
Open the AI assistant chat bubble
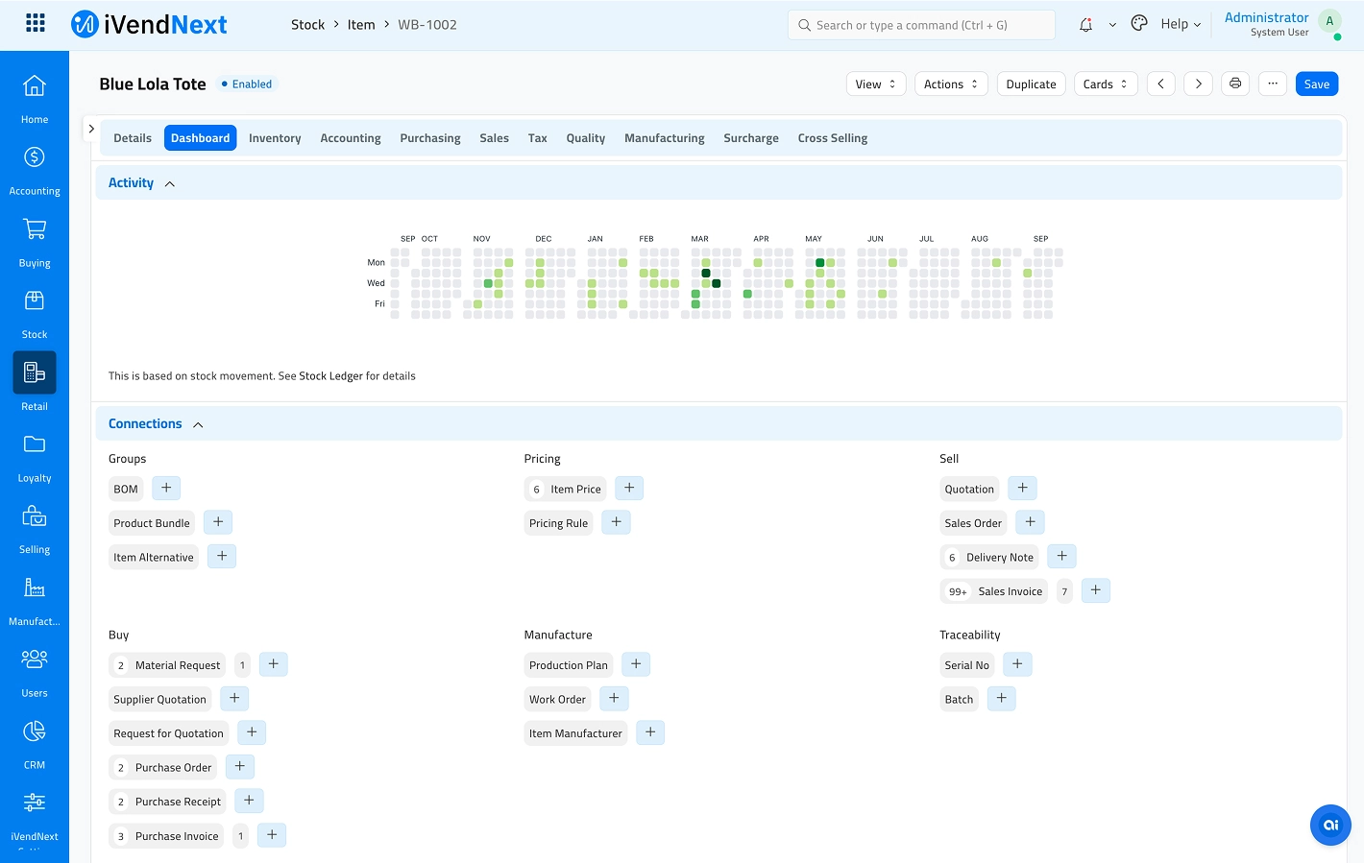point(1330,825)
